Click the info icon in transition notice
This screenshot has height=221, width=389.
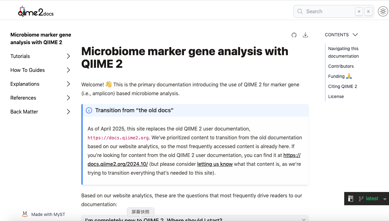point(89,110)
